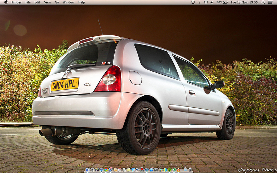Open the Apple menu

coord(6,2)
